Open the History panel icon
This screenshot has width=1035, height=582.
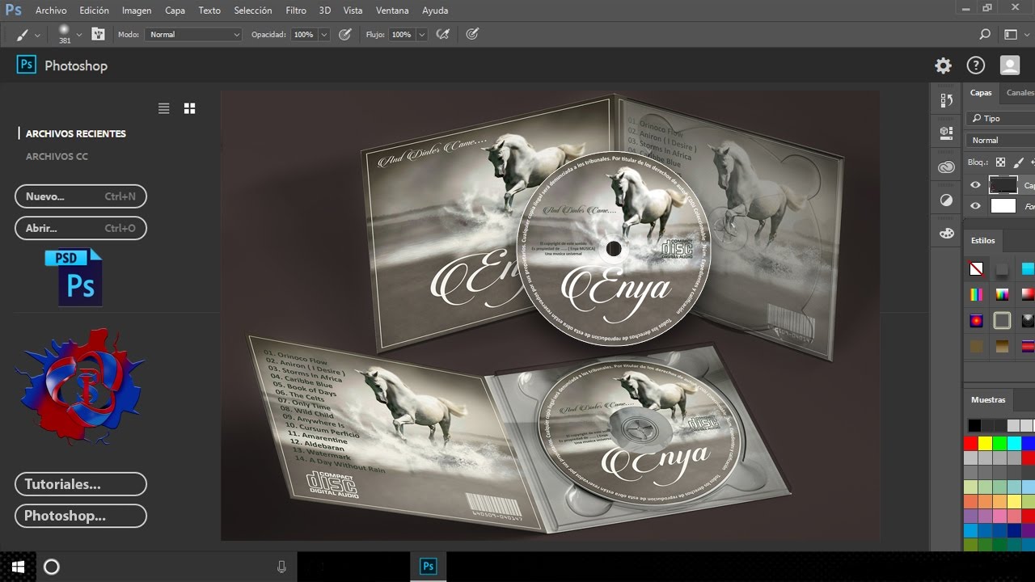(946, 100)
